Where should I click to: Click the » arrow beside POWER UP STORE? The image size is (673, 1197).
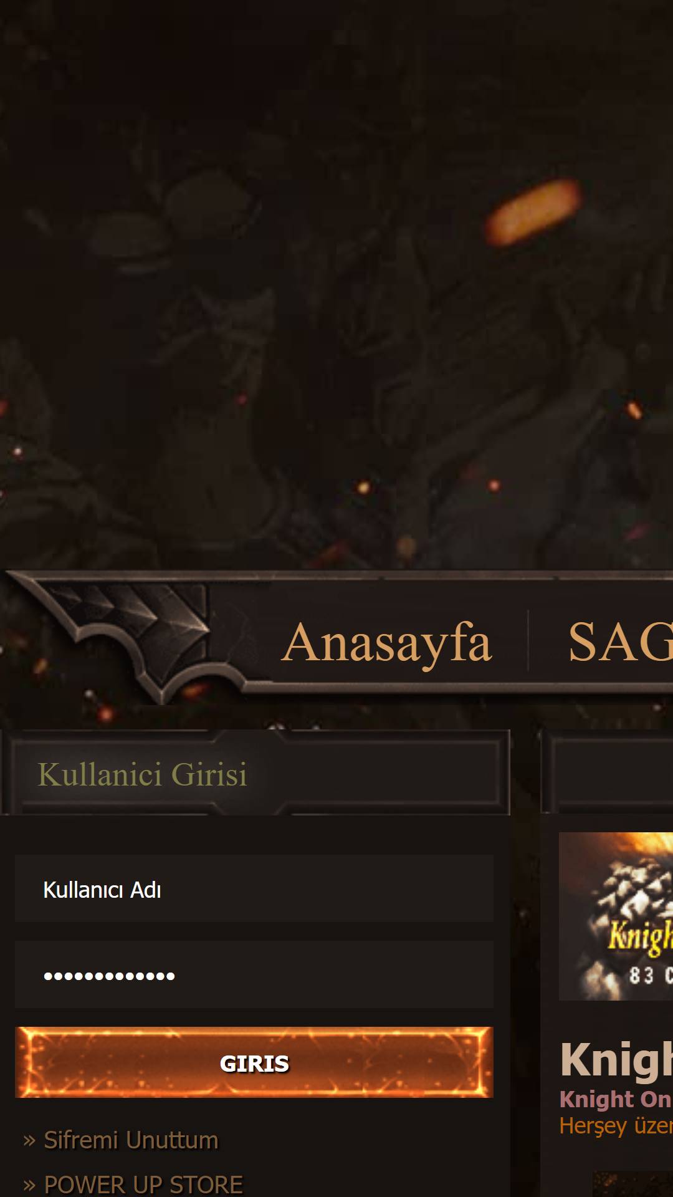pos(29,1185)
